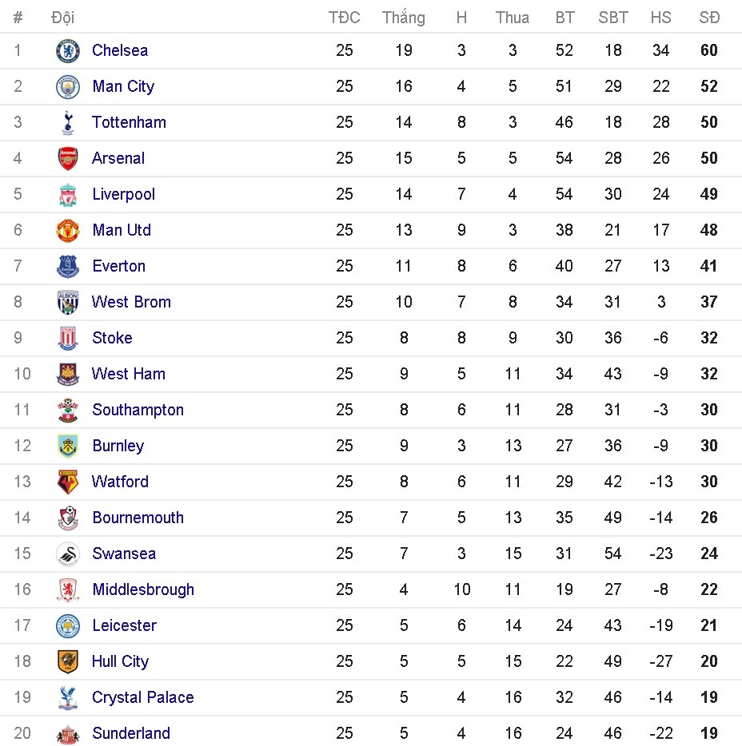Click the Liverpool club crest icon
742x746 pixels.
click(x=68, y=195)
